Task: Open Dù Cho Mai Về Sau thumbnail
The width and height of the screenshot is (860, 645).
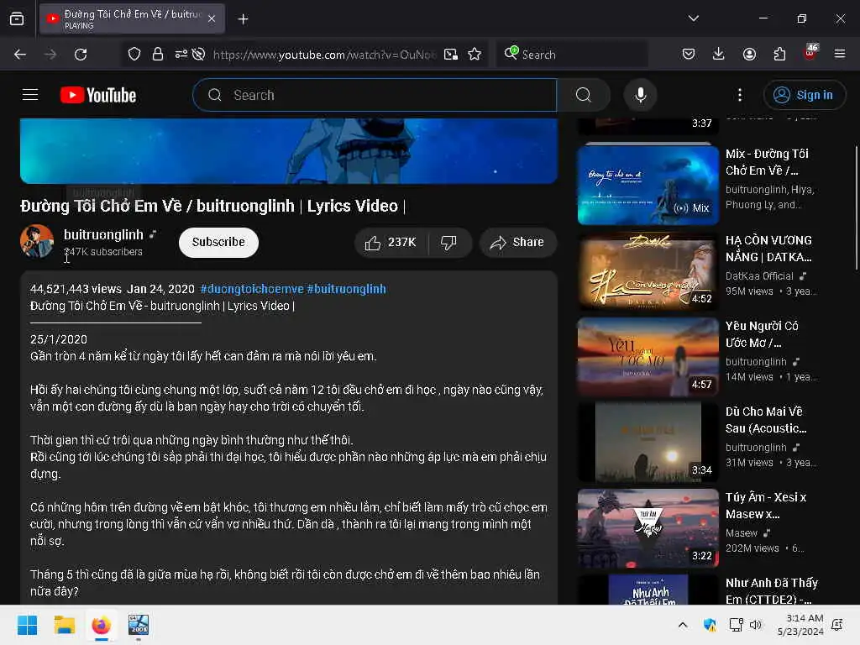Action: coord(648,442)
